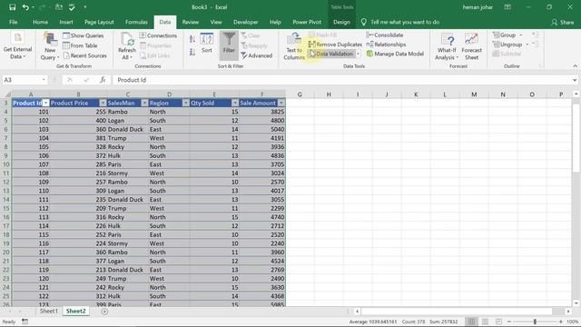
Task: Open Qty Sold filter dropdown
Action: point(235,103)
